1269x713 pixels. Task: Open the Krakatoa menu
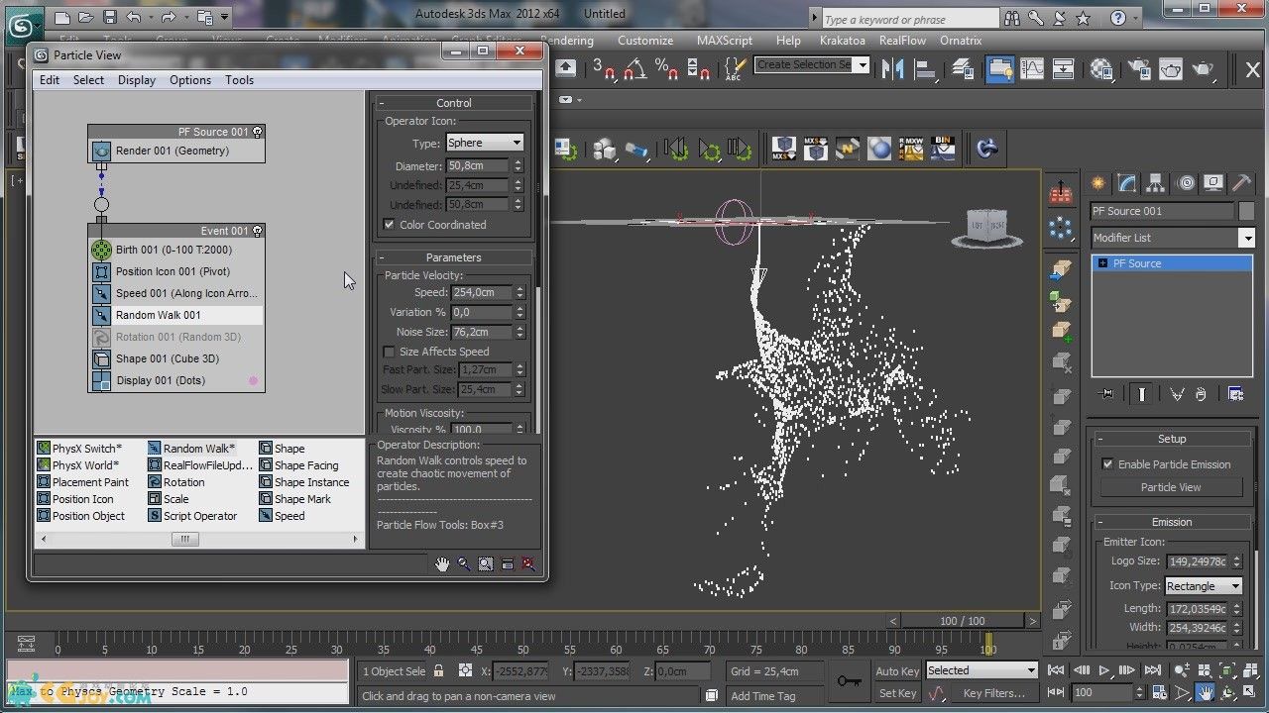pyautogui.click(x=843, y=41)
